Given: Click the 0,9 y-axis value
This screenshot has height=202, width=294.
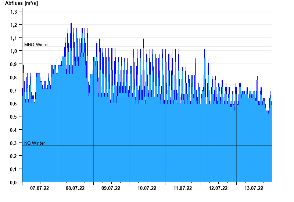Looking at the screenshot, I should (x=14, y=64).
